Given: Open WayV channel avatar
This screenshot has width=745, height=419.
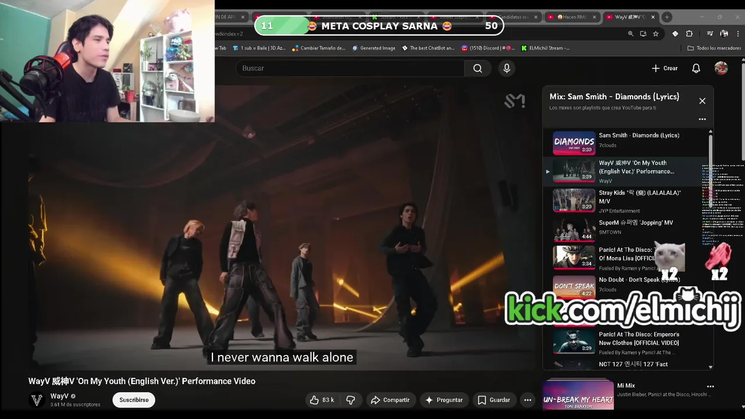Looking at the screenshot, I should [37, 400].
